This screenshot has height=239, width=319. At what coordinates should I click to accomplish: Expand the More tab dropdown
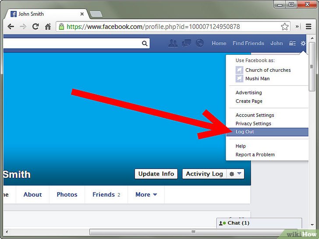pos(146,195)
